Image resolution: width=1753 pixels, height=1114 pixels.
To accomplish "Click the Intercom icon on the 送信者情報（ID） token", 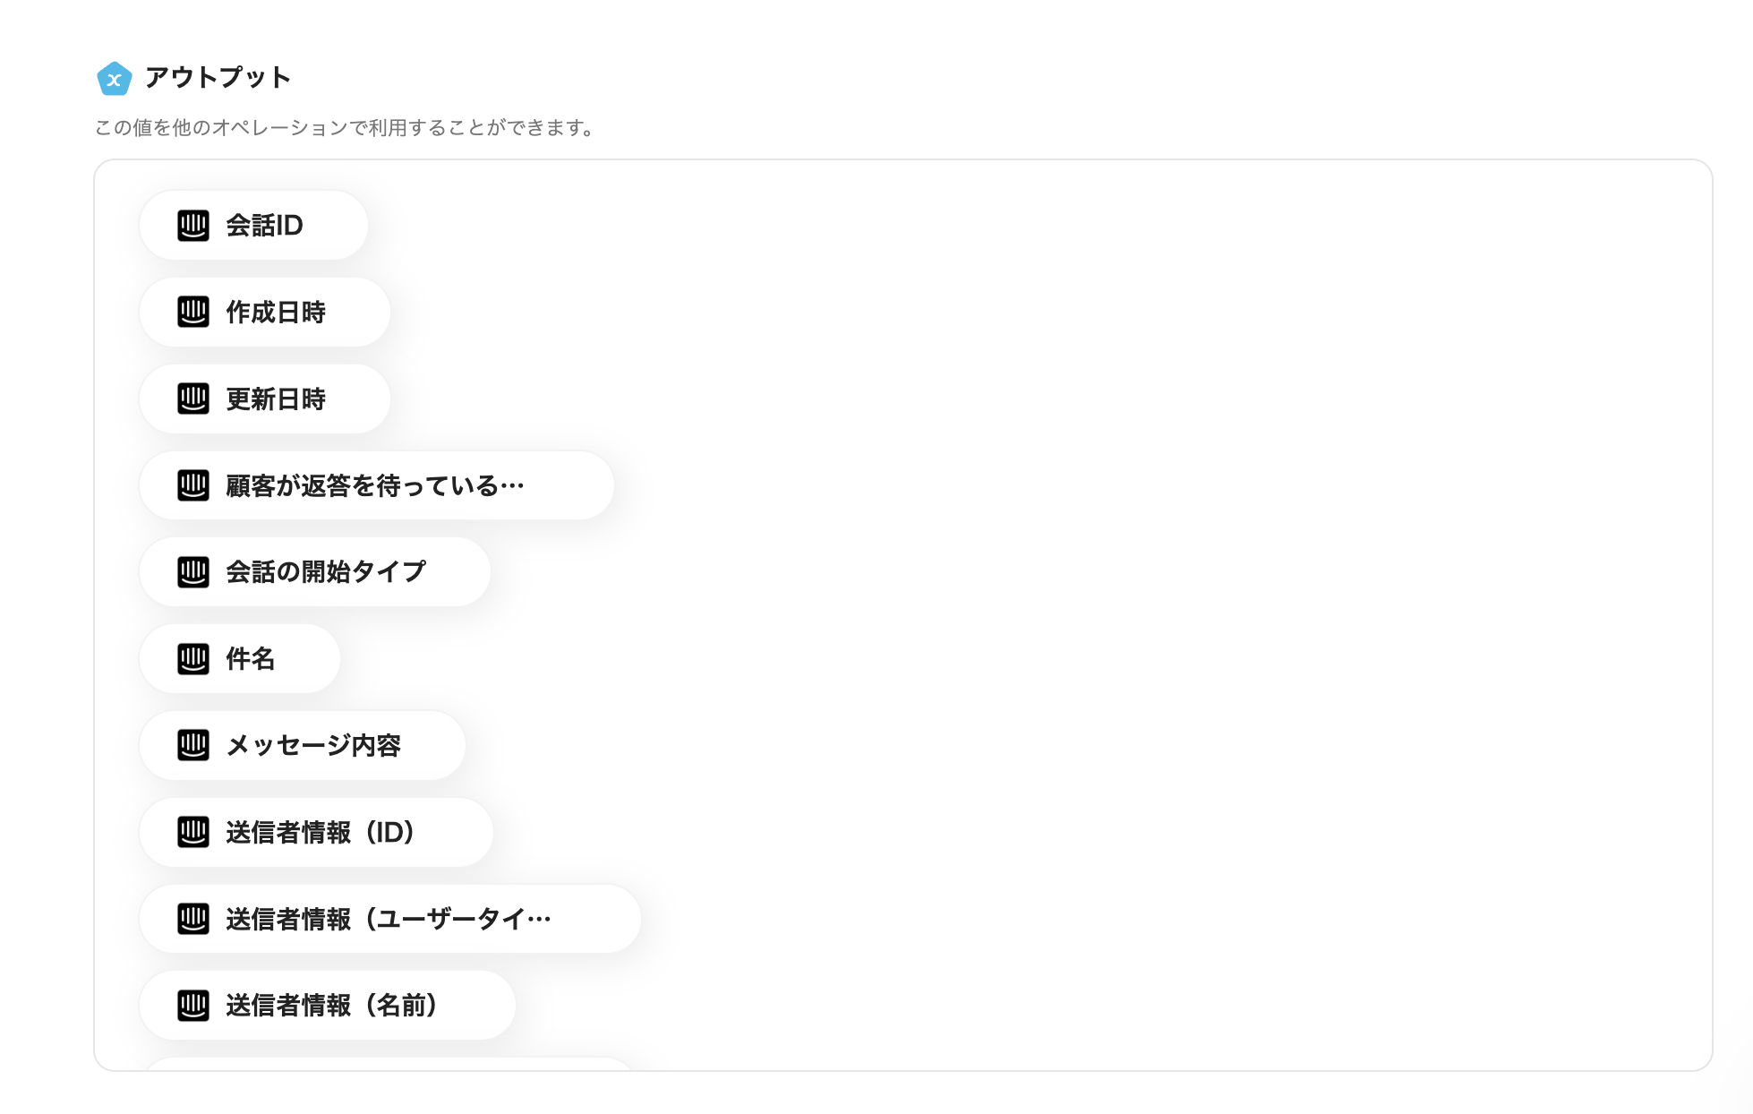I will pos(192,832).
